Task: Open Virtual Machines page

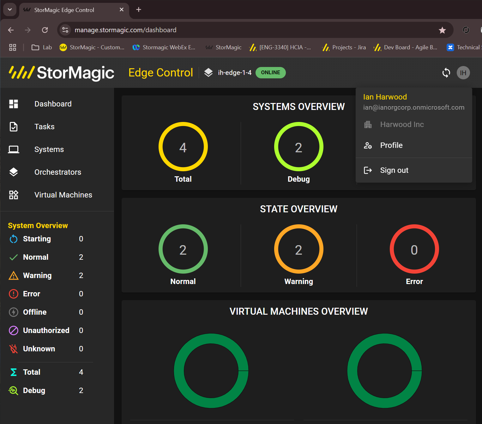Action: [x=63, y=195]
